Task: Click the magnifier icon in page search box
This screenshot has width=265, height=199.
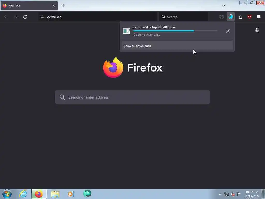Action: (x=62, y=97)
